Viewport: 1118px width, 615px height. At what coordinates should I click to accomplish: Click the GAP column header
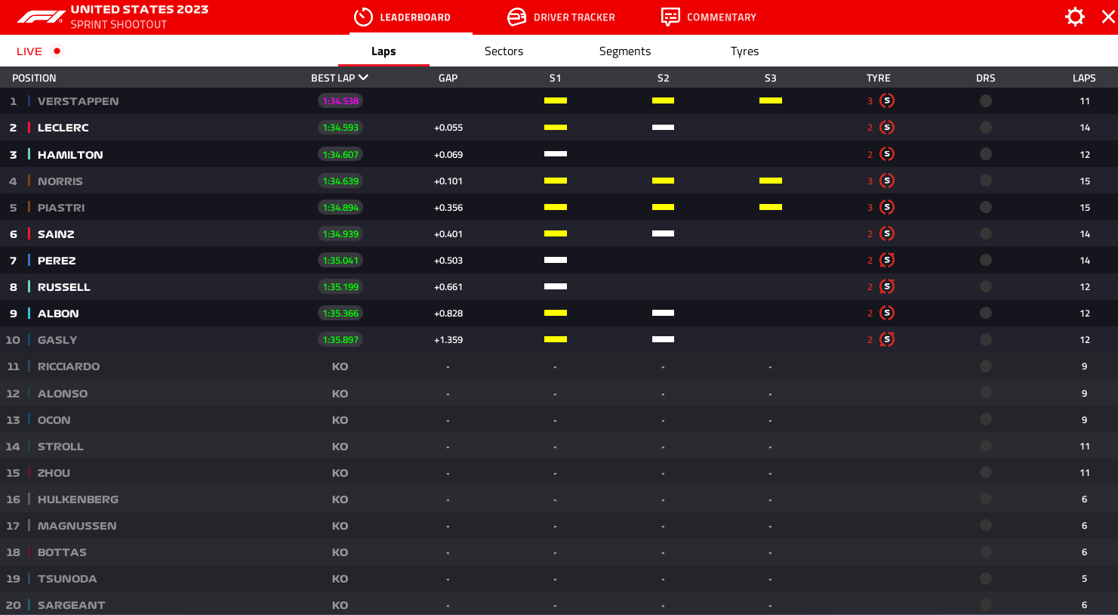click(x=448, y=78)
